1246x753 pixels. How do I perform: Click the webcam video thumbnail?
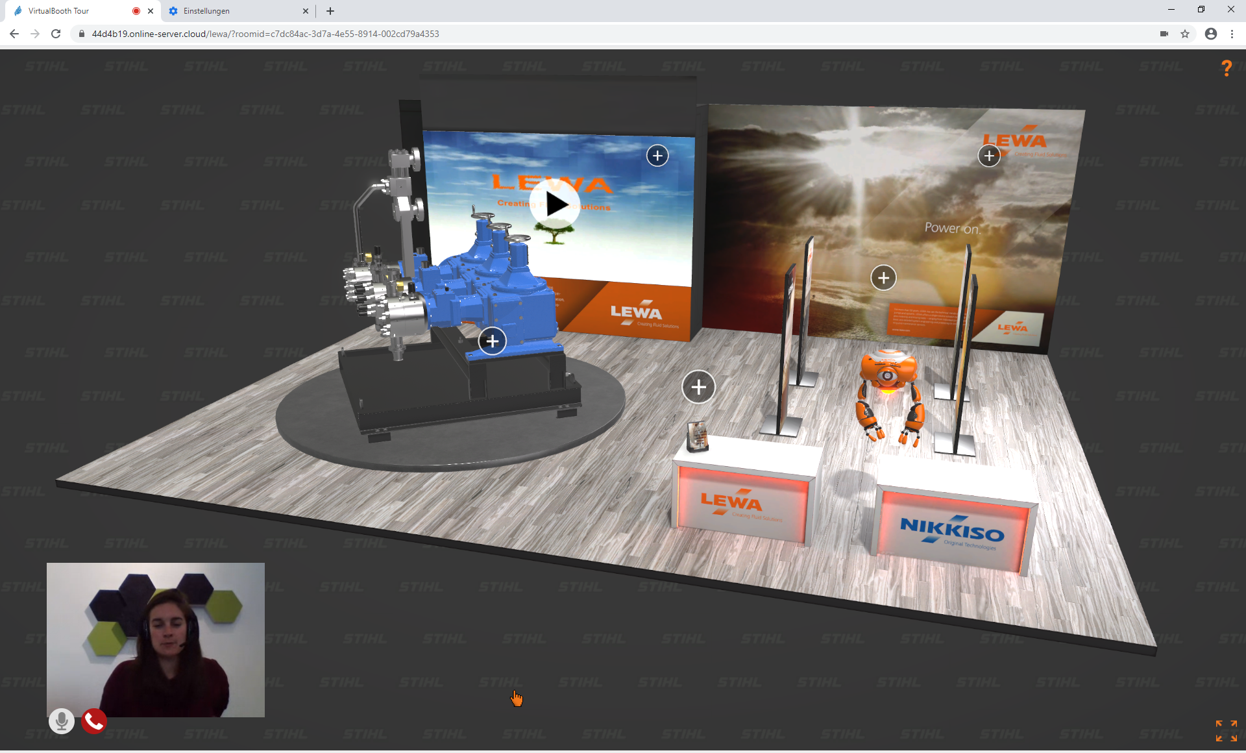(156, 639)
